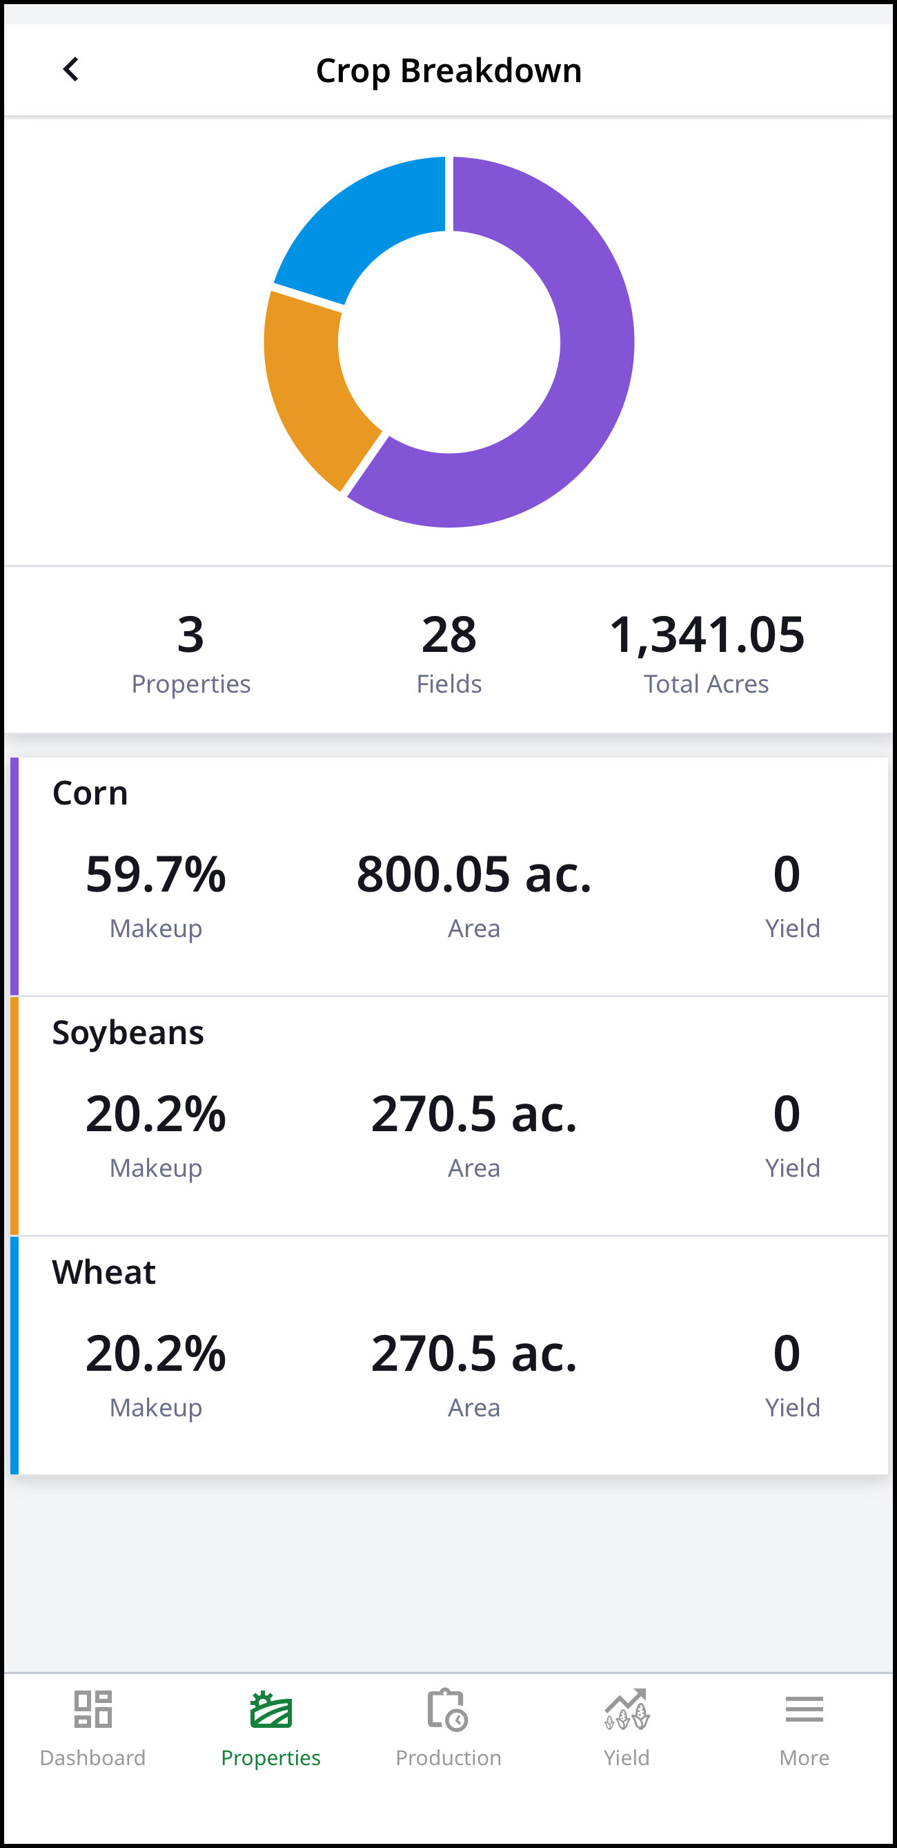Open the More hamburger menu icon
Image resolution: width=897 pixels, height=1848 pixels.
click(x=804, y=1709)
